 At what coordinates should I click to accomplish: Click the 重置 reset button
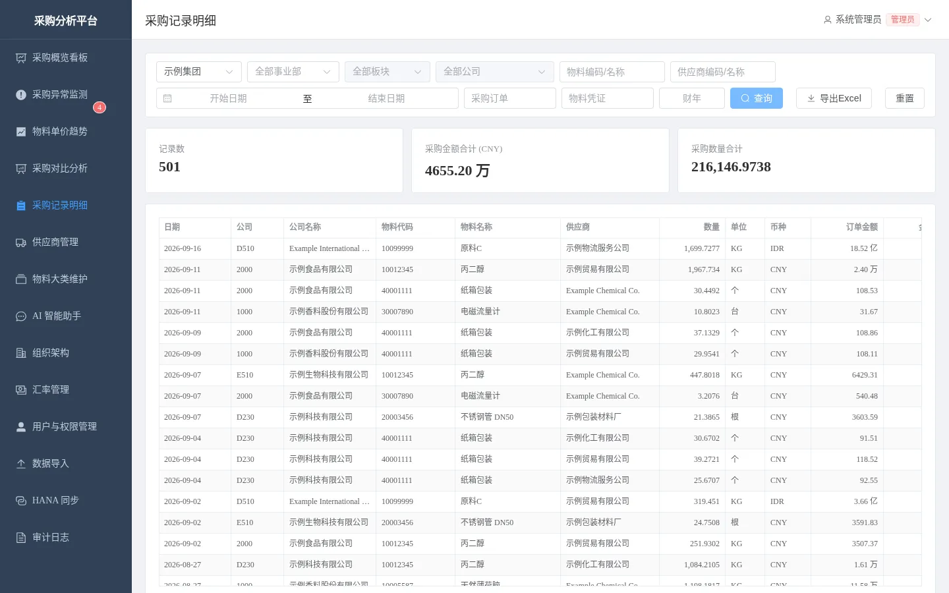905,98
